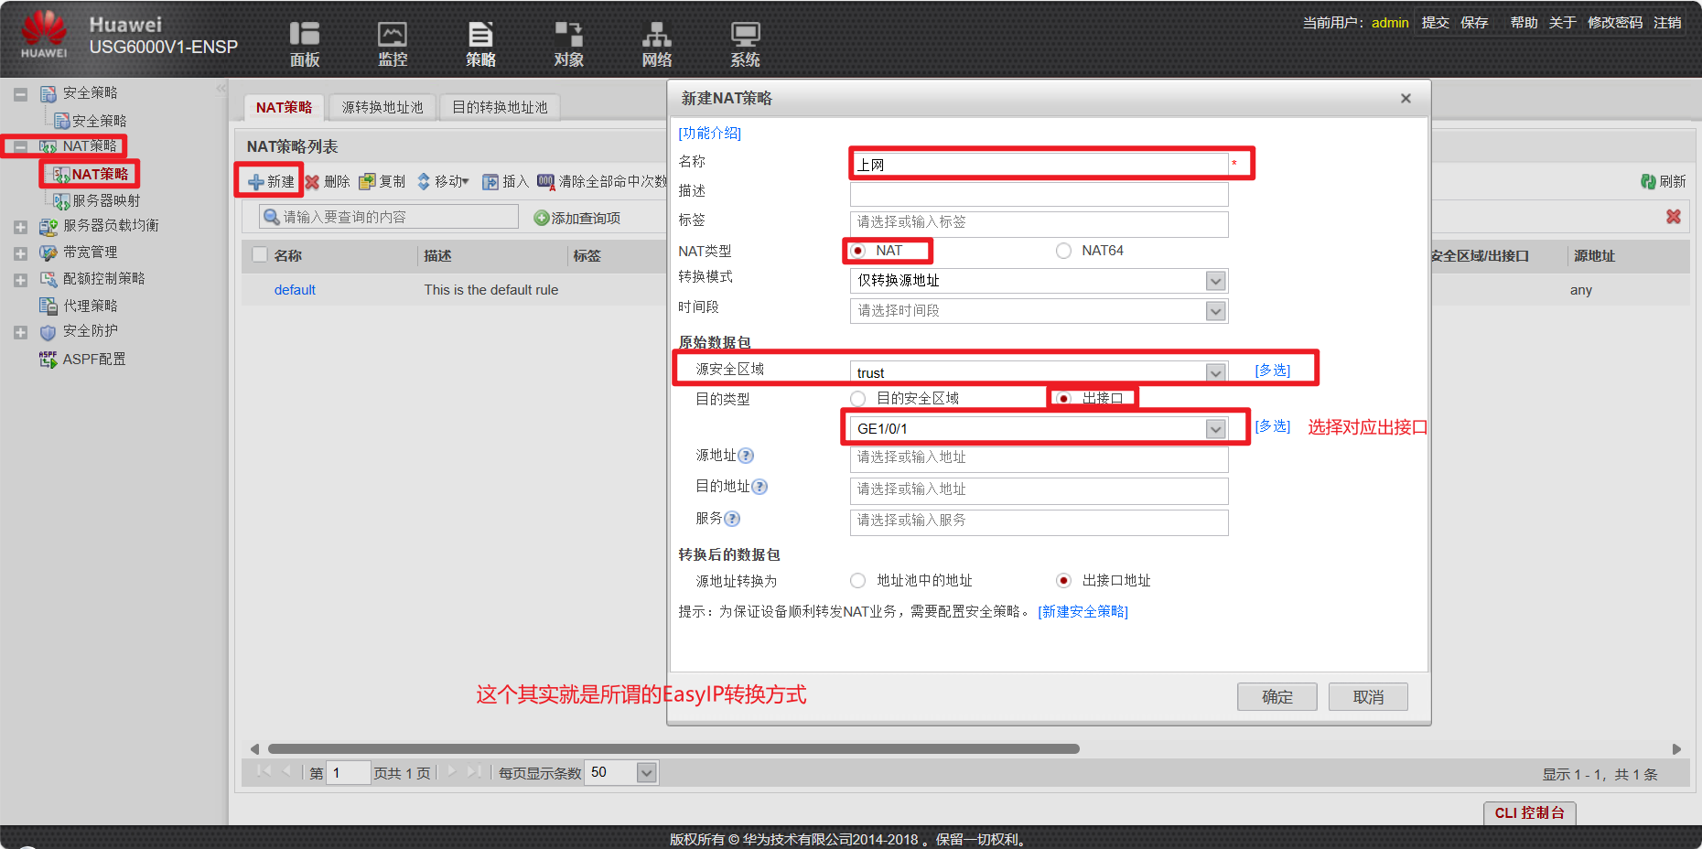
Task: Click the 描述 input field
Action: coord(1039,194)
